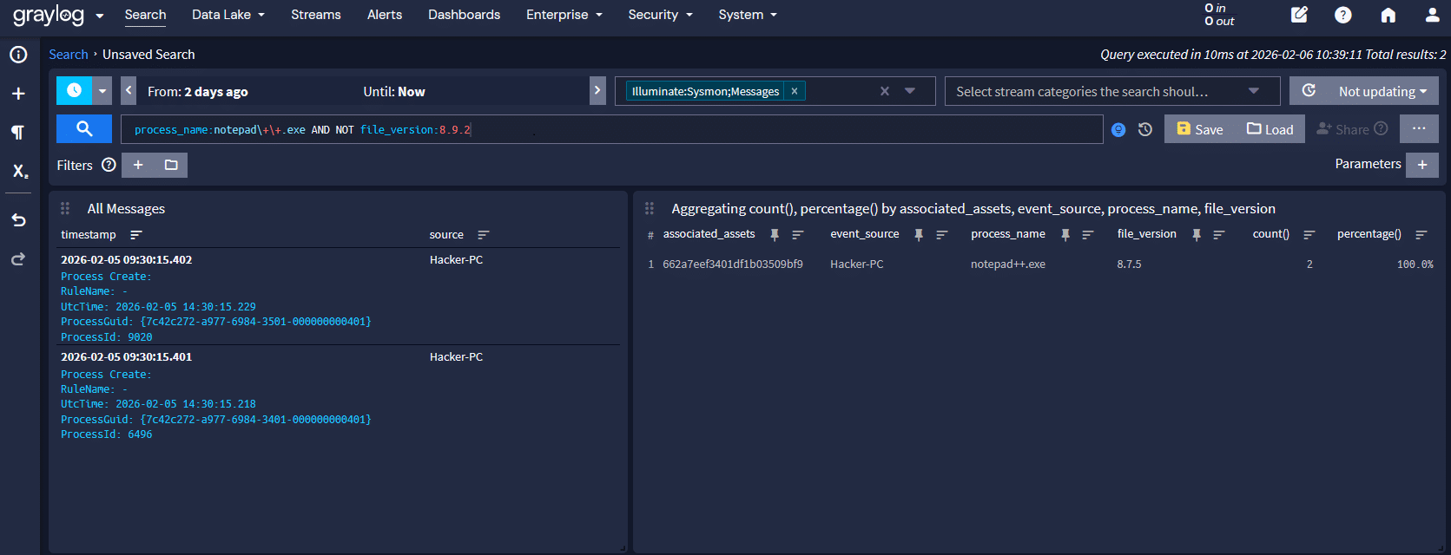Pin the associated_assets column
This screenshot has height=555, width=1451.
[x=775, y=235]
